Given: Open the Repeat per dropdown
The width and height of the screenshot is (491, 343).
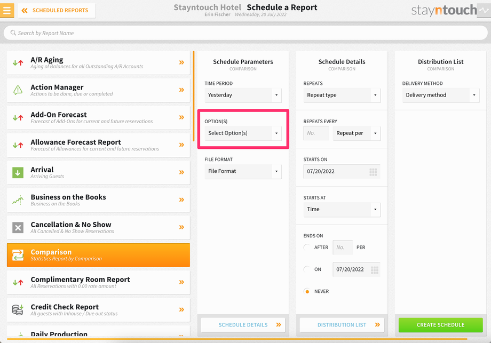Looking at the screenshot, I should point(357,133).
